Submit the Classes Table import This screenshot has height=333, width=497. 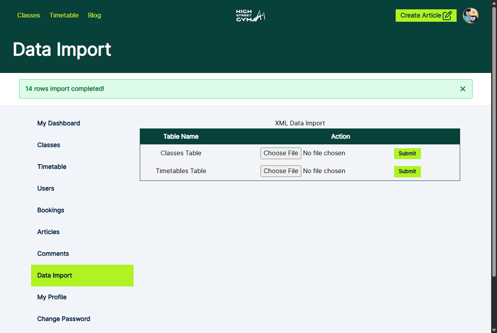click(407, 154)
